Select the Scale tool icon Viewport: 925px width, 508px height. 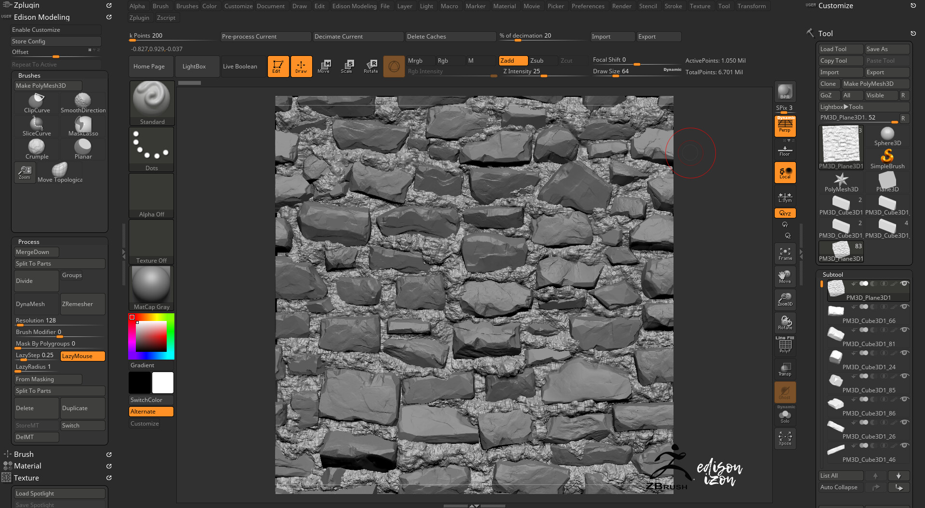[347, 66]
